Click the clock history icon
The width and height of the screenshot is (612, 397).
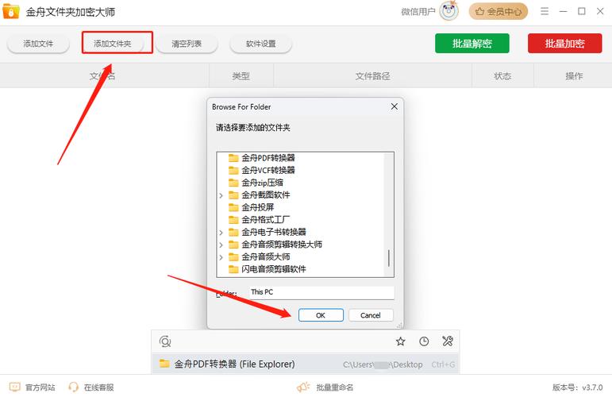(424, 341)
